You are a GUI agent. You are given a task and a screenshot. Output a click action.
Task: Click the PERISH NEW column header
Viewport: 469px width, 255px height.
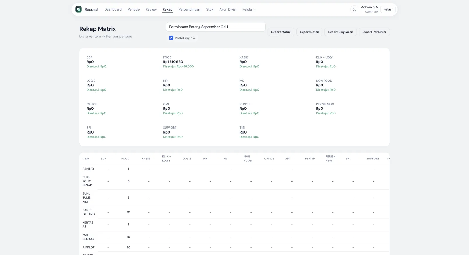tap(330, 159)
